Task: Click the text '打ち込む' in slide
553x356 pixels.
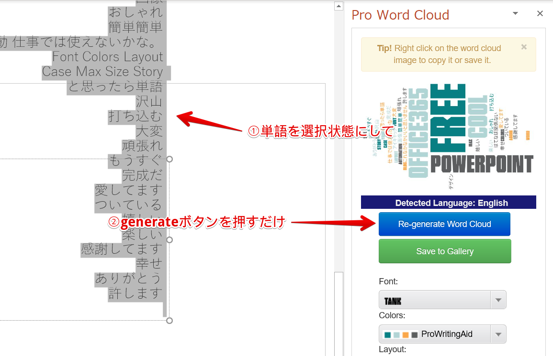Action: pos(135,116)
